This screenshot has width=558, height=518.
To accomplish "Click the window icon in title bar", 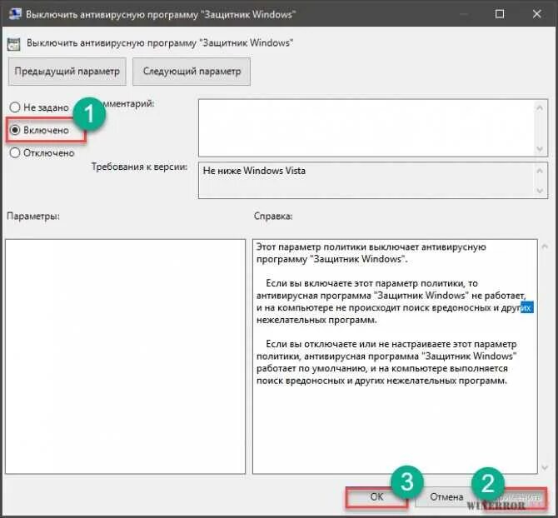I will tap(15, 14).
